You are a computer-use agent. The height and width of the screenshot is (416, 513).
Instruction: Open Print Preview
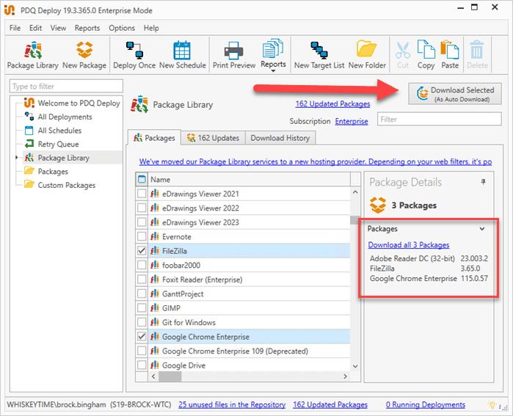234,55
